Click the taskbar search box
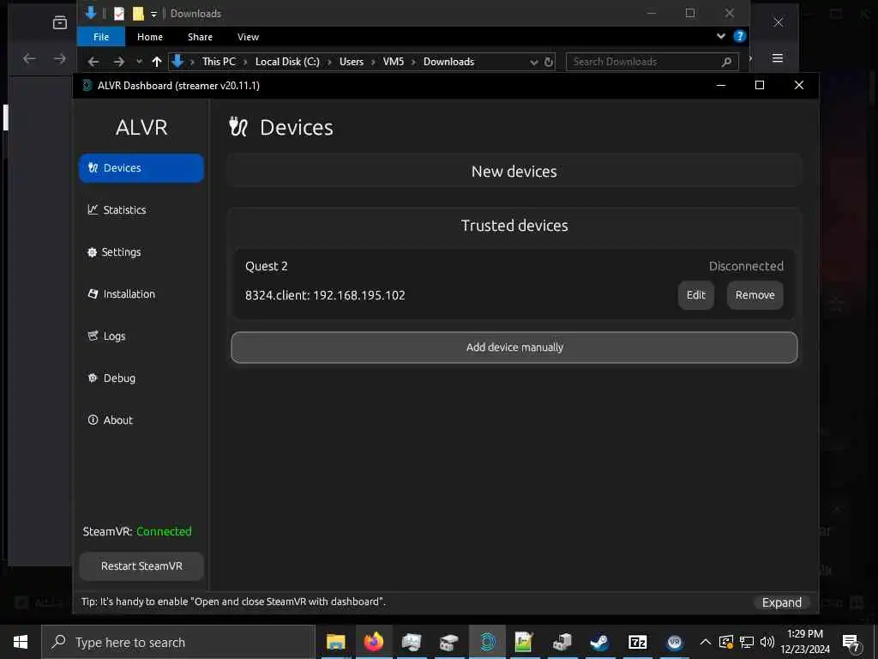Screen dimensions: 878x659 point(178,642)
